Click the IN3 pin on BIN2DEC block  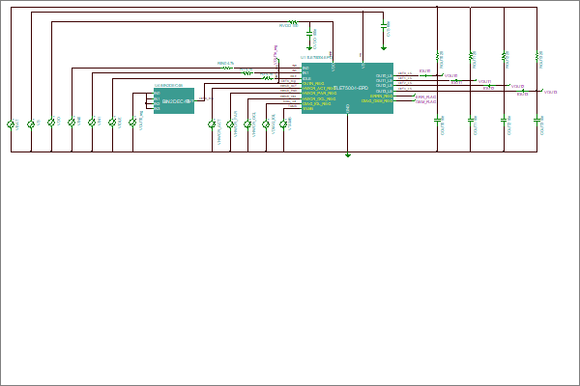pyautogui.click(x=158, y=109)
